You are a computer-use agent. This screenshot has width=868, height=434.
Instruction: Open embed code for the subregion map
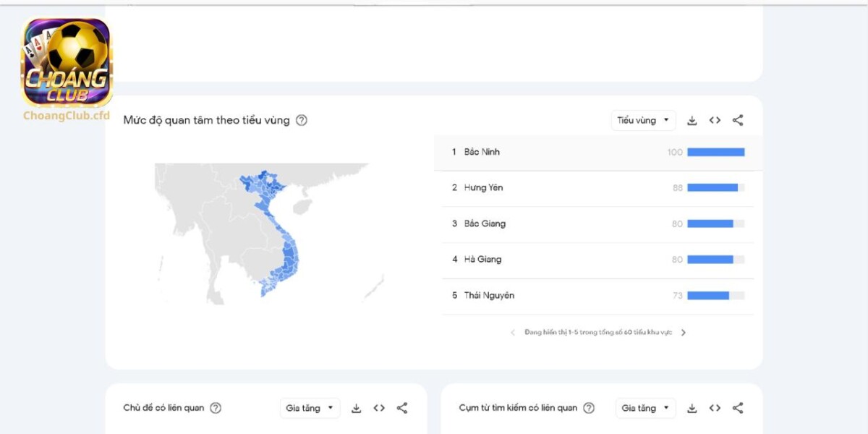point(715,120)
